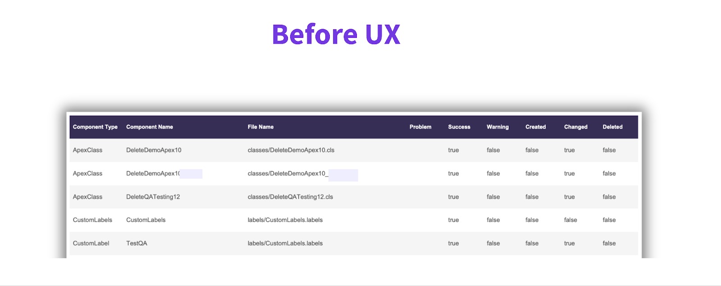Select the Created column header

coord(535,127)
